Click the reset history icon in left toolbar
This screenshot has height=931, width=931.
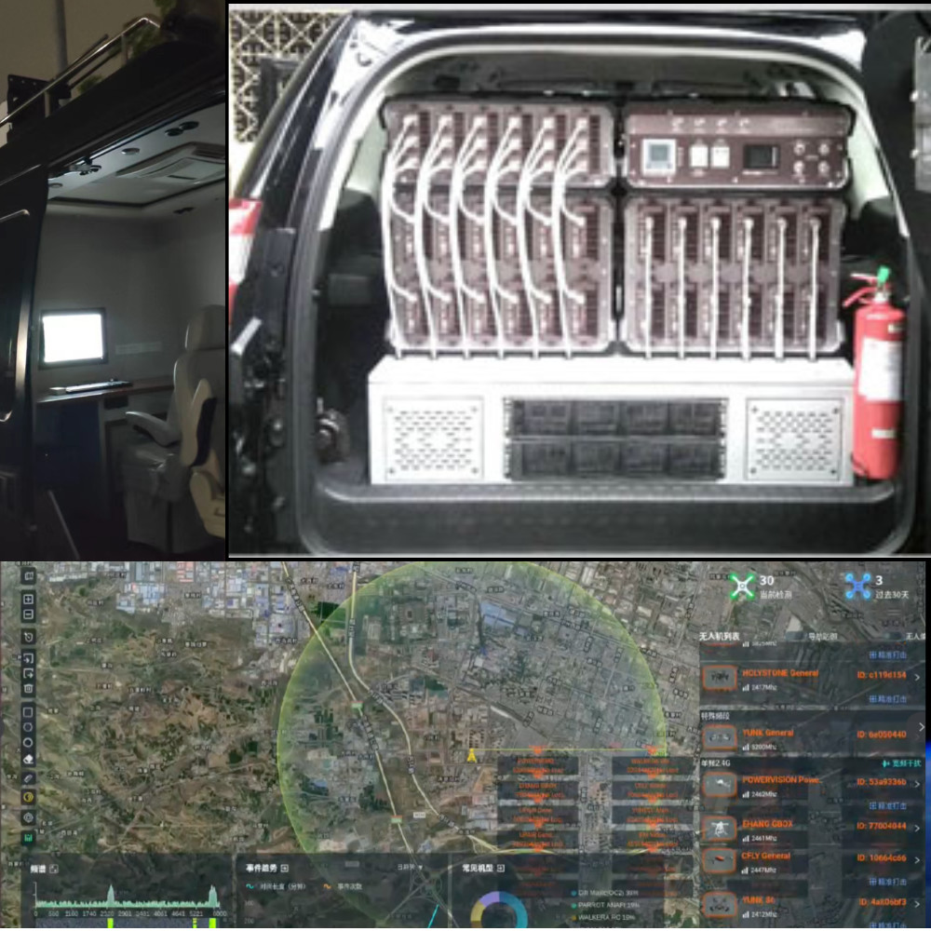coord(28,637)
